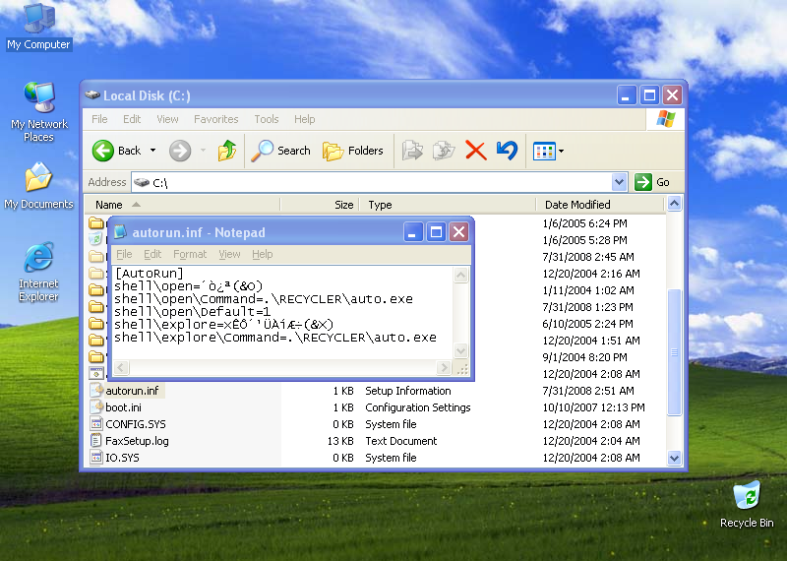Screen dimensions: 787x561
Task: Open the Back history dropdown arrow
Action: pos(153,151)
